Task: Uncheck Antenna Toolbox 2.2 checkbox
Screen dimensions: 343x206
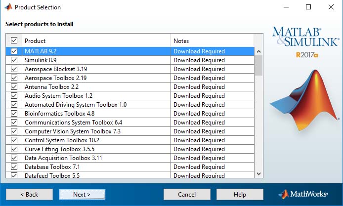Action: click(14, 87)
